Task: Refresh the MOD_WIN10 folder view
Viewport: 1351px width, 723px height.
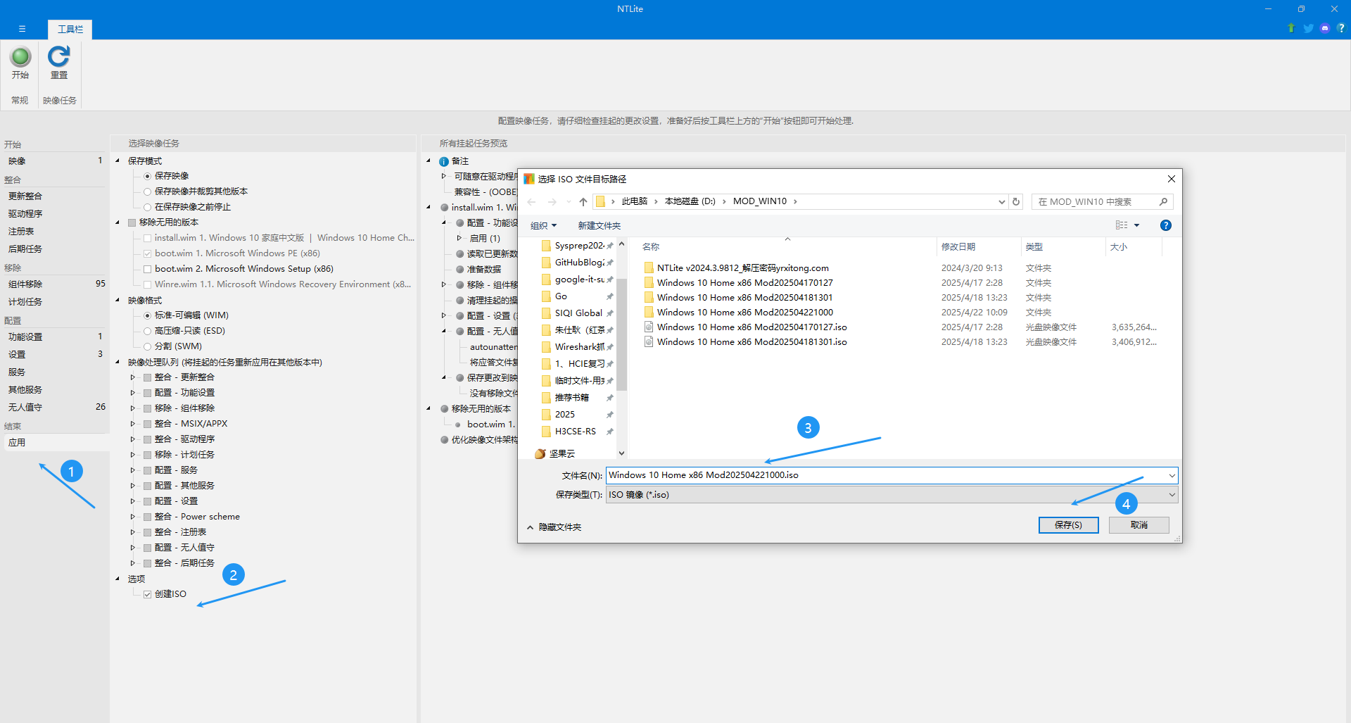Action: tap(1016, 202)
